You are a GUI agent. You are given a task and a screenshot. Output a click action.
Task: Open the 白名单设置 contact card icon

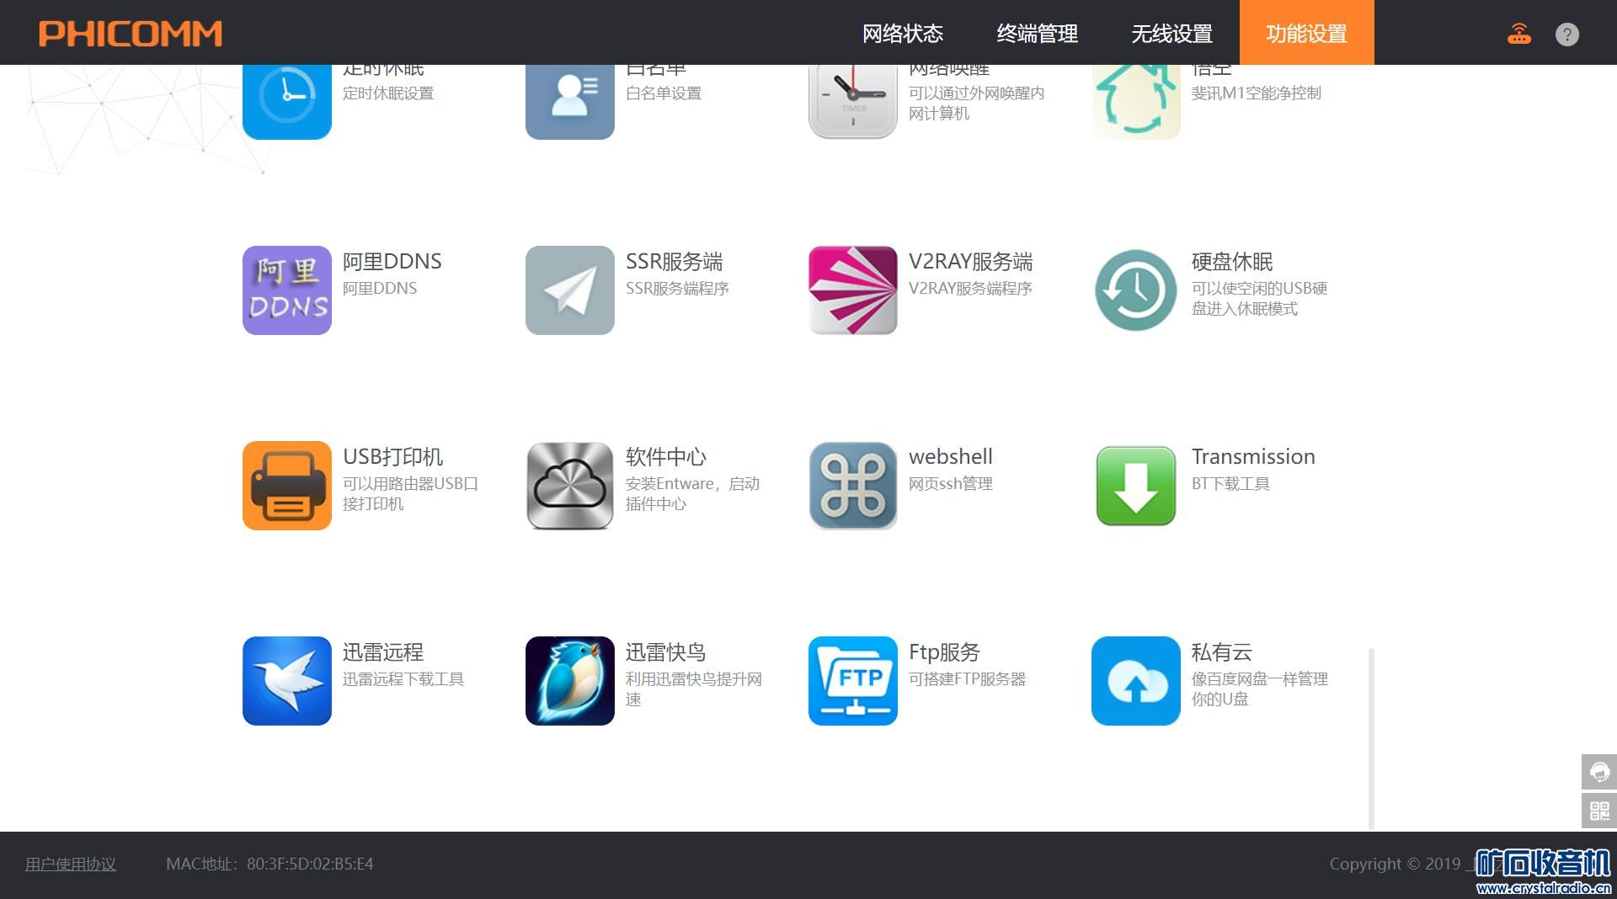(570, 102)
